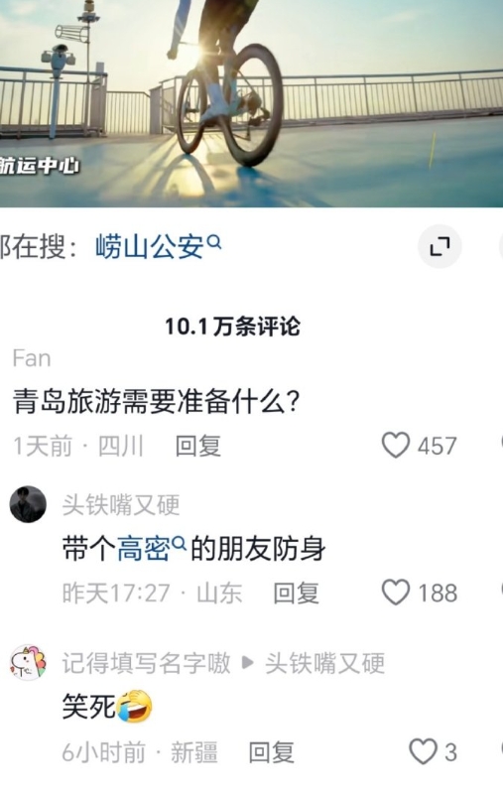Open the Fan username profile
The image size is (503, 798).
[32, 358]
